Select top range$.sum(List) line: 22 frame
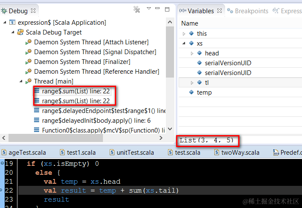Image resolution: width=302 pixels, height=208 pixels. click(76, 91)
